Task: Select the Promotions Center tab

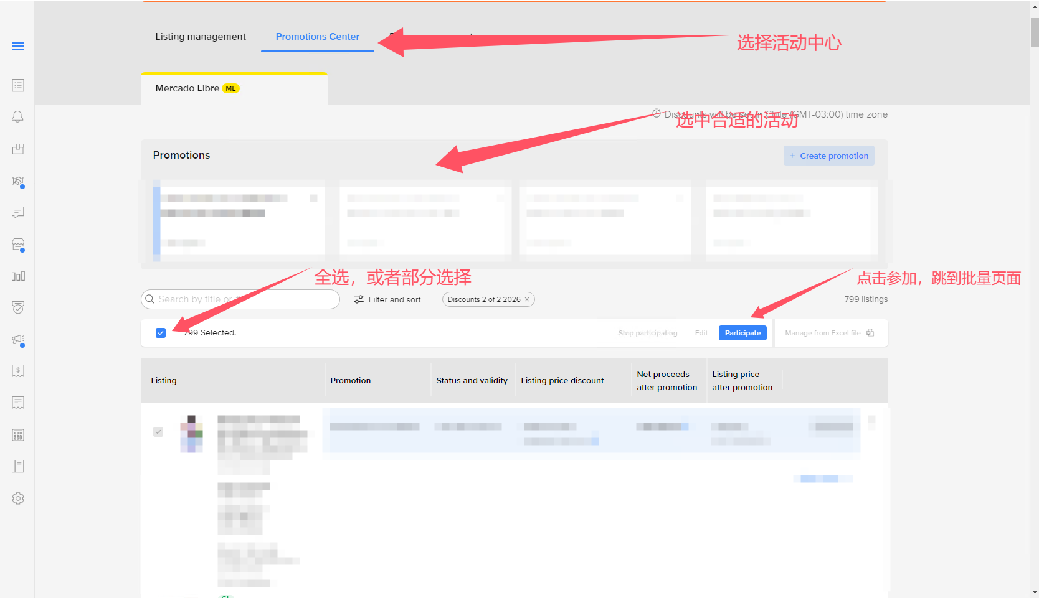Action: pos(317,37)
